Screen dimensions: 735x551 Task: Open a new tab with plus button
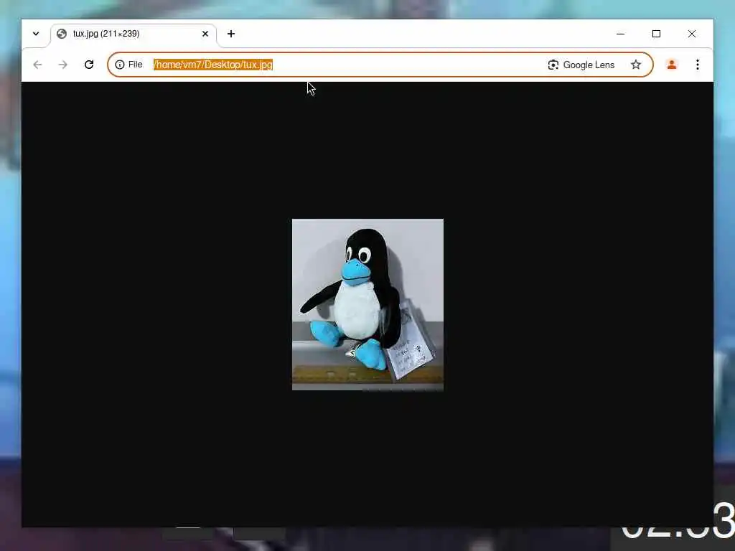point(231,34)
